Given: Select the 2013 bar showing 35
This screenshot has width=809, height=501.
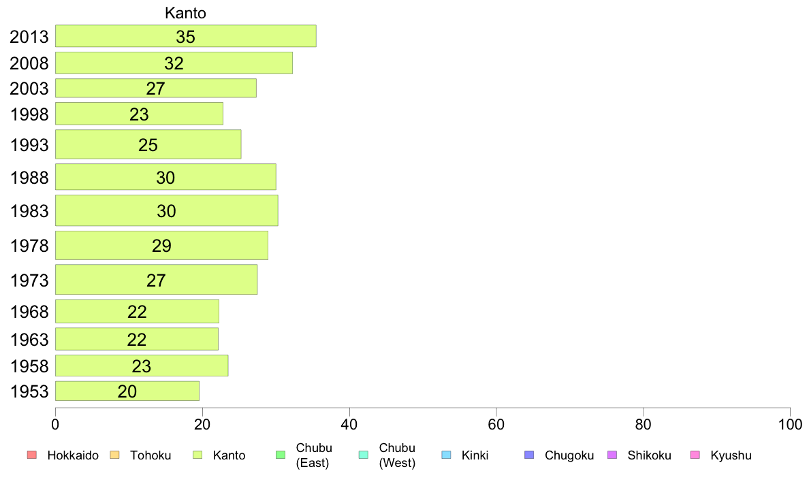Looking at the screenshot, I should tap(186, 36).
